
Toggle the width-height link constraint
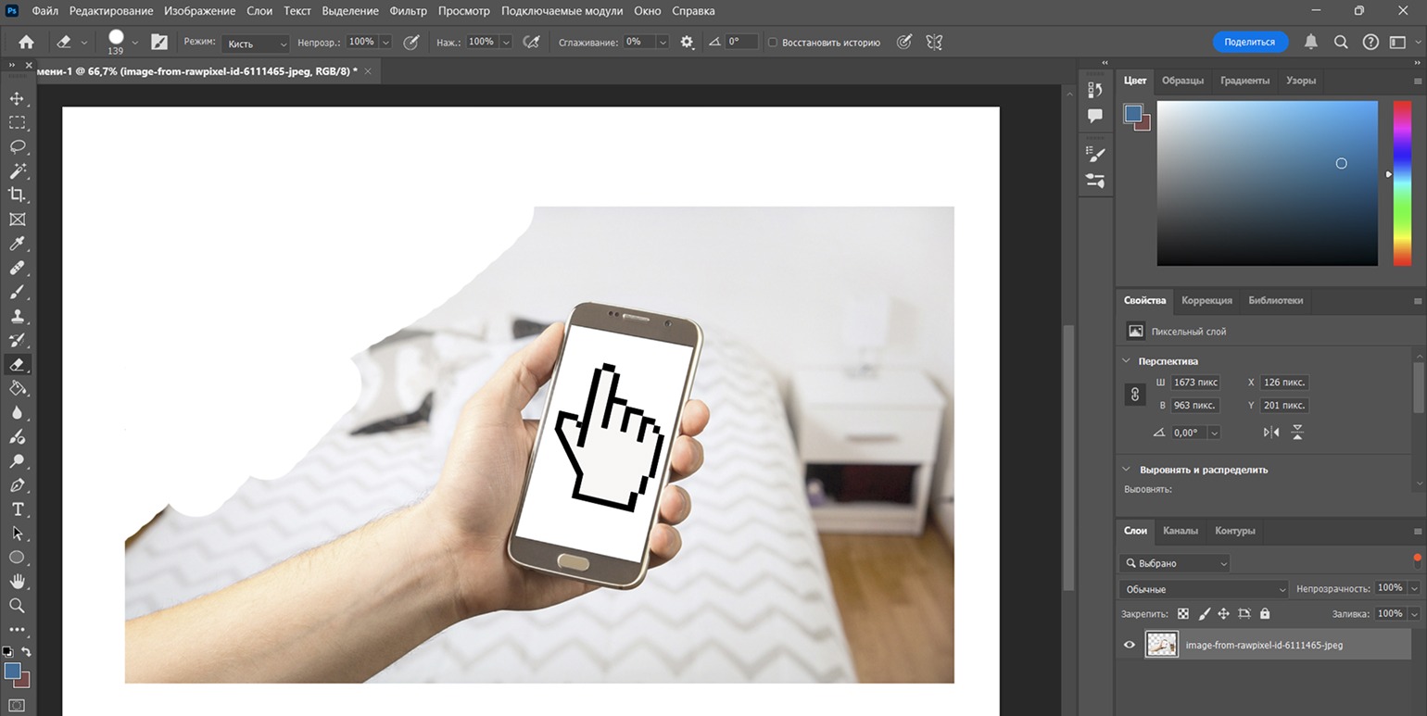coord(1135,394)
